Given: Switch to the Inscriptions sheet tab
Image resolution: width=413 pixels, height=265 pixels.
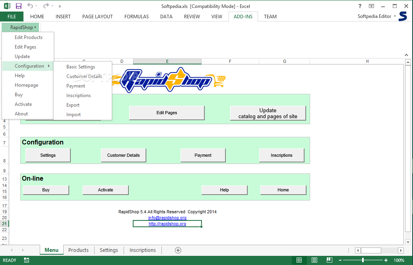Looking at the screenshot, I should [142, 250].
